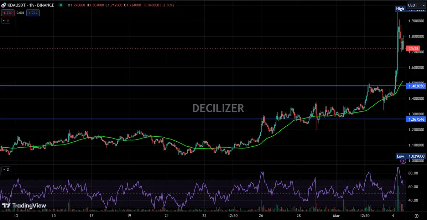
Task: Click the low value L1.712000
Action: point(114,5)
